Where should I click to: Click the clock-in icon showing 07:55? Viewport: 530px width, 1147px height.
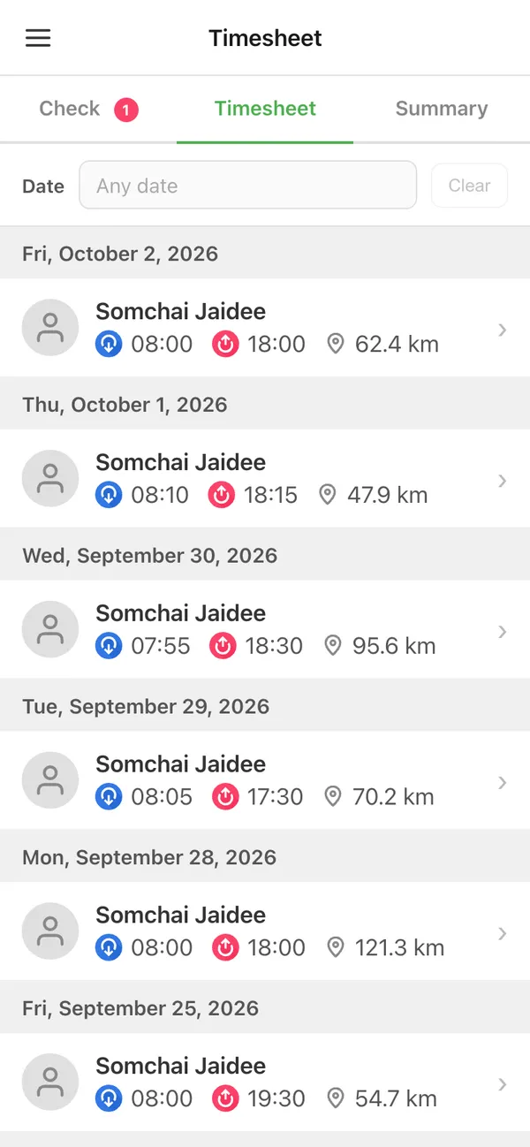coord(109,646)
